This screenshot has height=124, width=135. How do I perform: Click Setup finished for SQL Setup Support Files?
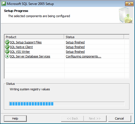75,42
